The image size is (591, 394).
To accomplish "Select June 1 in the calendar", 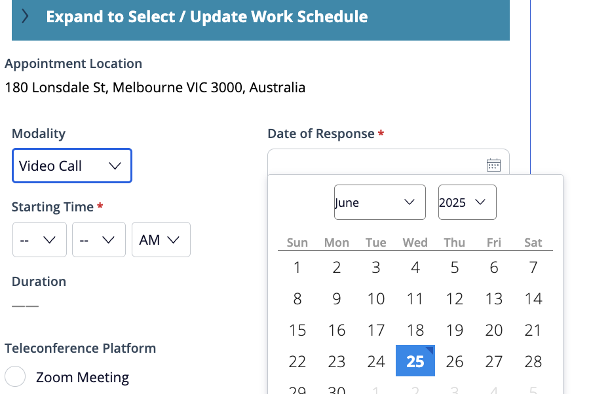I will pyautogui.click(x=297, y=267).
